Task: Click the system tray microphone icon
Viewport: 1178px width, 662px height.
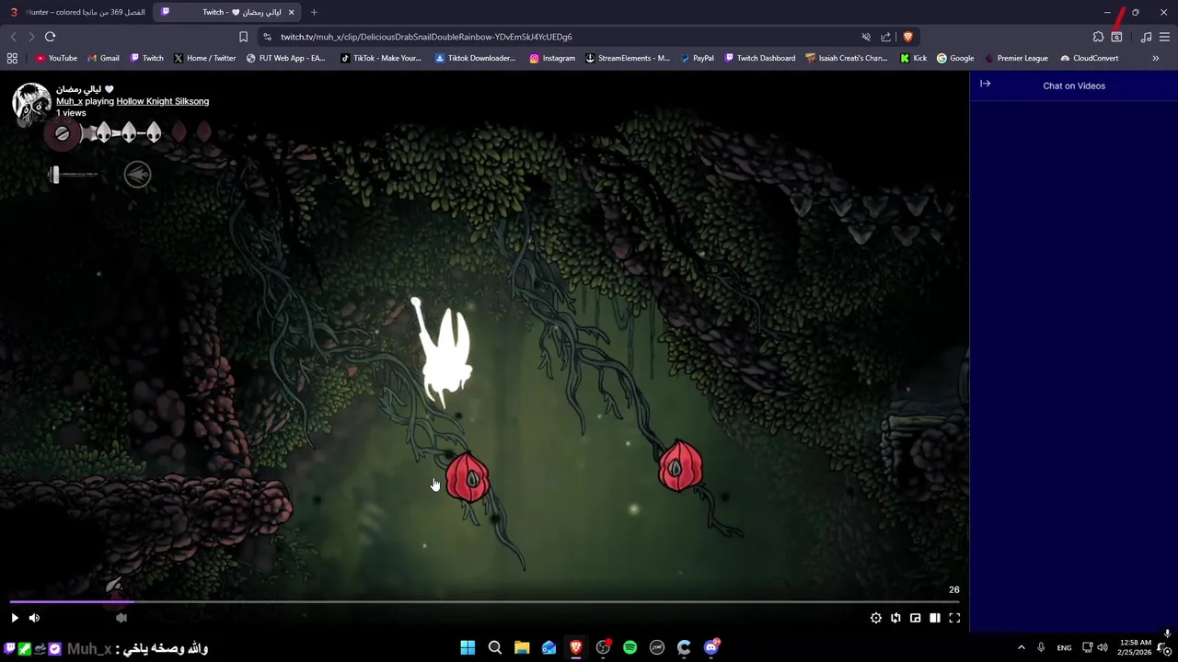Action: click(1041, 647)
